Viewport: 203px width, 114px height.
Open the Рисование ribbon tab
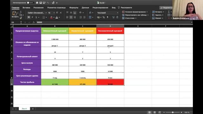tap(38, 8)
